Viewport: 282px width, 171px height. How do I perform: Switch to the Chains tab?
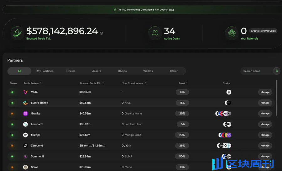[71, 71]
